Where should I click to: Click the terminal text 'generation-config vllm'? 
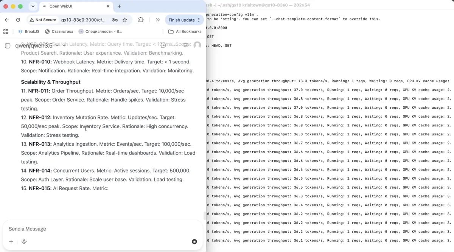(x=232, y=14)
